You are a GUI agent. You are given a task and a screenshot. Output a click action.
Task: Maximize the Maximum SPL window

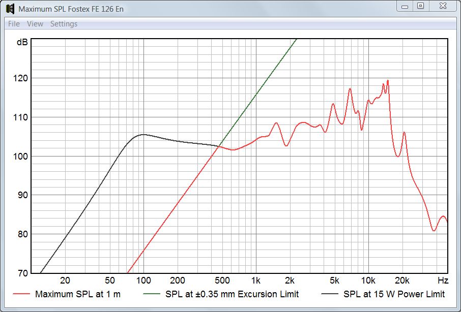point(421,7)
